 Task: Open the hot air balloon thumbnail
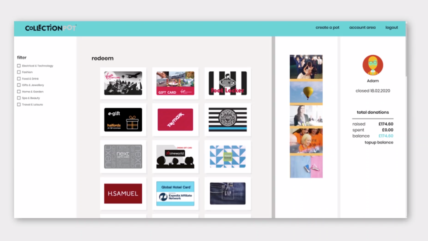[306, 92]
